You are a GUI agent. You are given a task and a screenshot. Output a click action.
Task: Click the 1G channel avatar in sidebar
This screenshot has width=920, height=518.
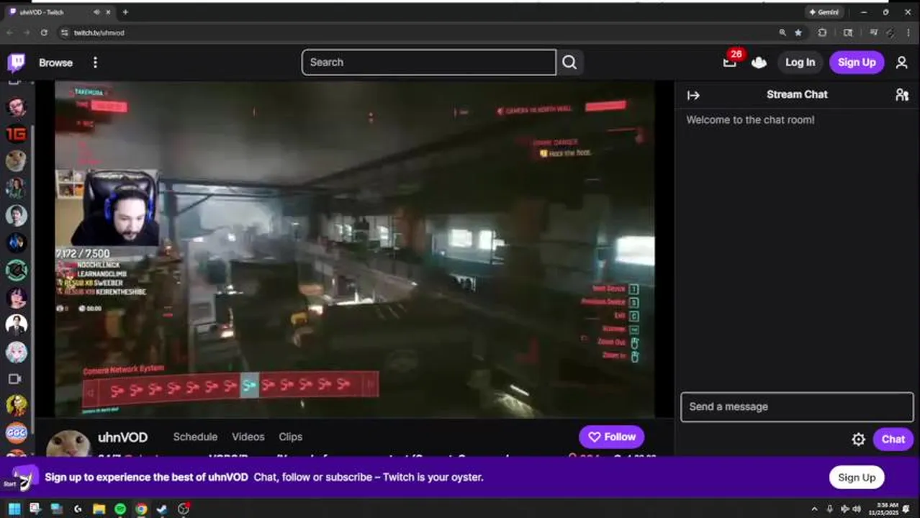16,134
